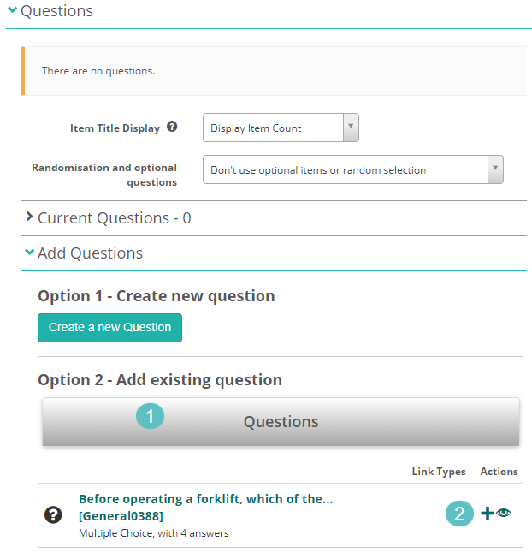Open the Display Item Count dropdown
Image resolution: width=532 pixels, height=553 pixels.
(x=281, y=128)
